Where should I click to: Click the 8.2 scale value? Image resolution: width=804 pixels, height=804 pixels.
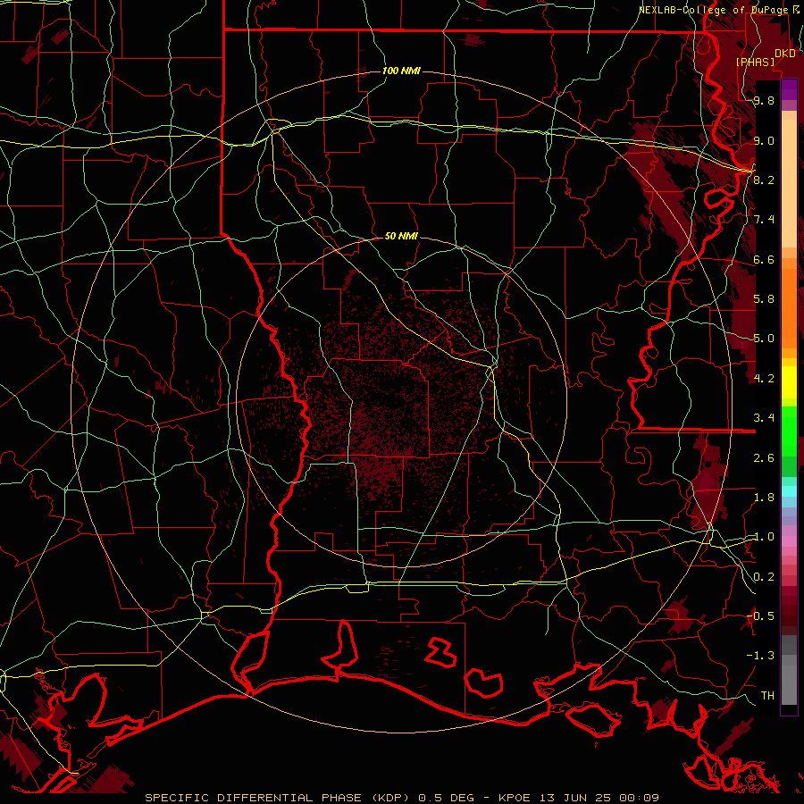point(764,180)
